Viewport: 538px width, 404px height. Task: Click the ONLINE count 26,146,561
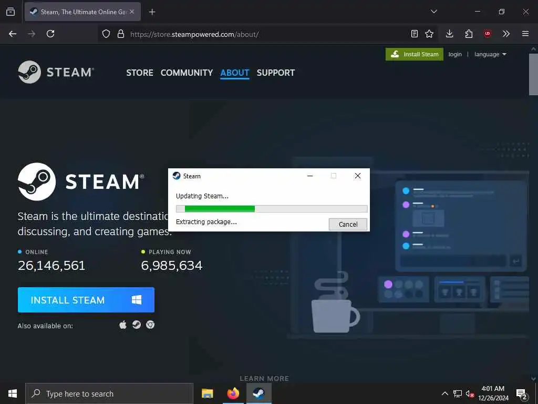[51, 265]
